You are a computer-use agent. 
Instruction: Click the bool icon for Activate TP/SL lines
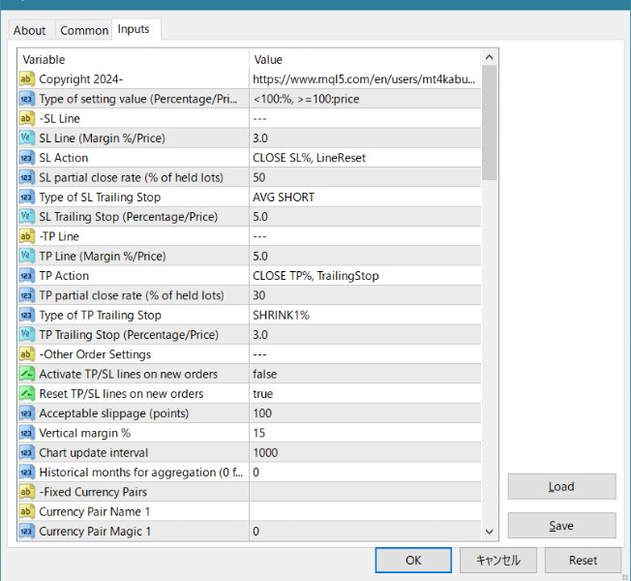(x=26, y=374)
